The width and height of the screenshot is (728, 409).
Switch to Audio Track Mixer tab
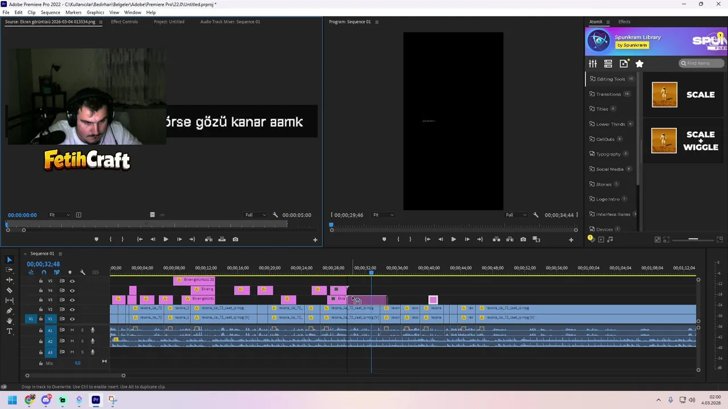(x=230, y=22)
